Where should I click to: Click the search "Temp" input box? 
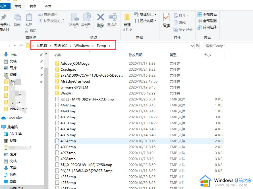click(228, 46)
